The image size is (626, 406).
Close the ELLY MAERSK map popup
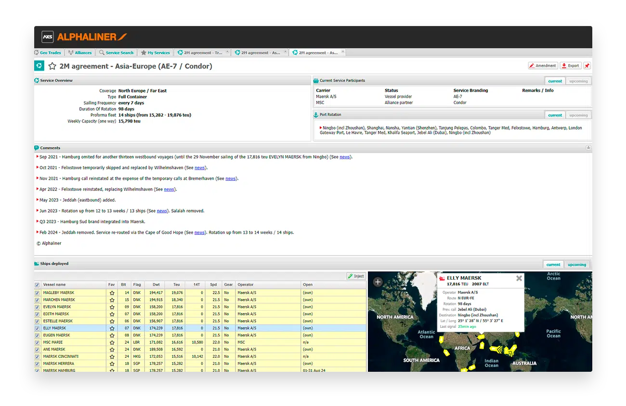point(519,278)
